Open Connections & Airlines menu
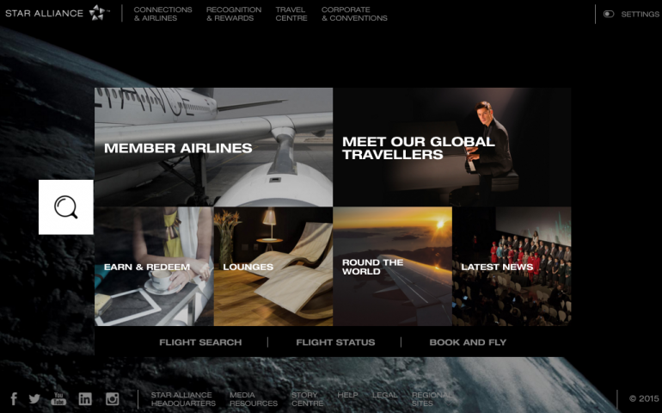 point(163,14)
